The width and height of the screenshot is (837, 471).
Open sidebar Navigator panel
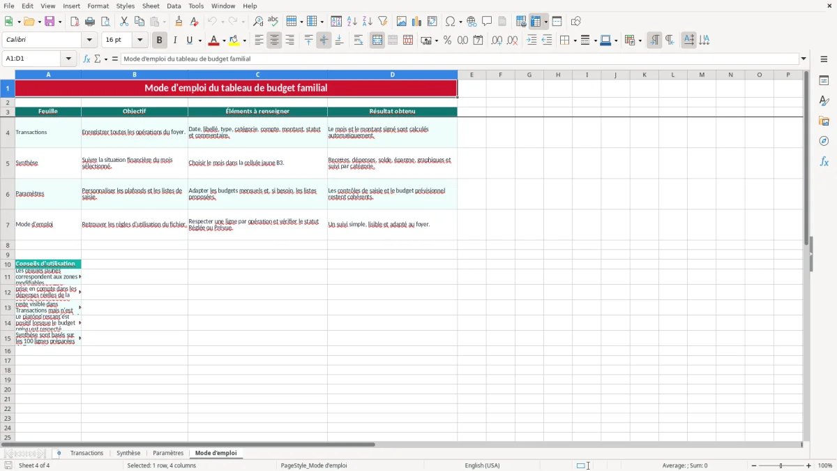coord(824,142)
